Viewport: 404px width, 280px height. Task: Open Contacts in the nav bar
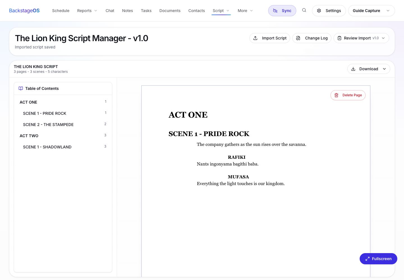(x=197, y=11)
